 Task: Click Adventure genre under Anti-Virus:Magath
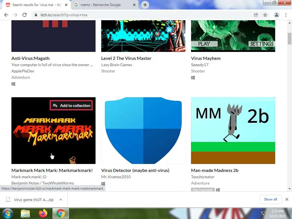pyautogui.click(x=21, y=77)
